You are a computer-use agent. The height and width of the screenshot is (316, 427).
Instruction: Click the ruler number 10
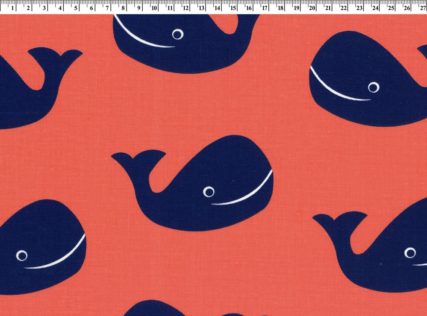(154, 8)
